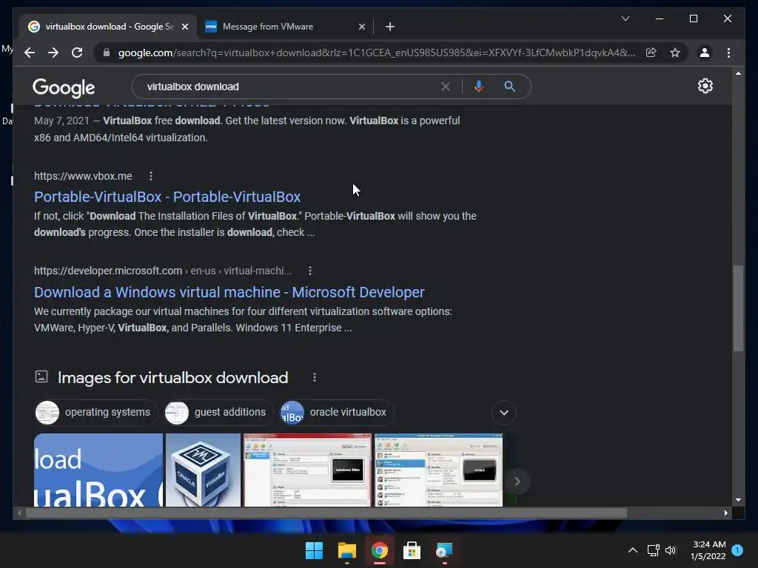Click the scroll right arrow at bottom
Image resolution: width=758 pixels, height=568 pixels.
pyautogui.click(x=725, y=513)
